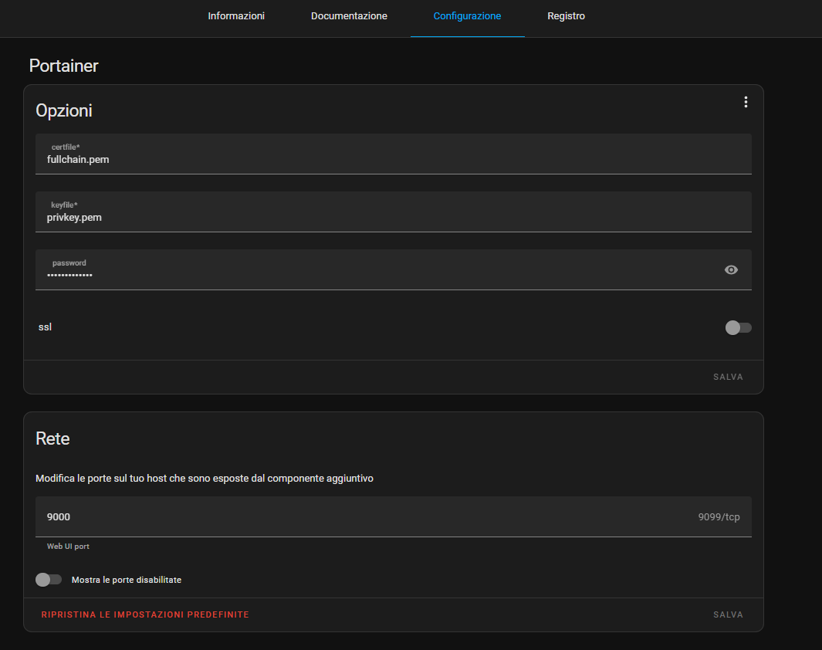The width and height of the screenshot is (822, 650).
Task: Click the Opzioni section title
Action: pyautogui.click(x=64, y=110)
